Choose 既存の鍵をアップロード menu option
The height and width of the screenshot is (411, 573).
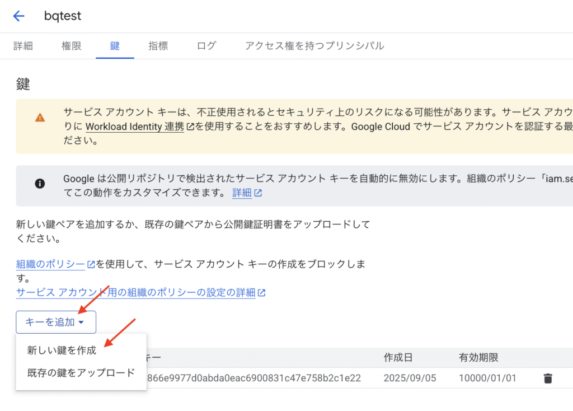pos(81,372)
